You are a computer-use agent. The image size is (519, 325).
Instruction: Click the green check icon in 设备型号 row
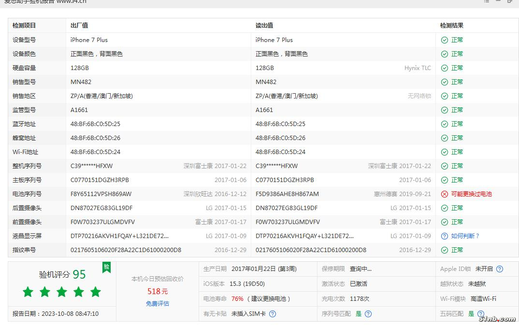[x=445, y=40]
